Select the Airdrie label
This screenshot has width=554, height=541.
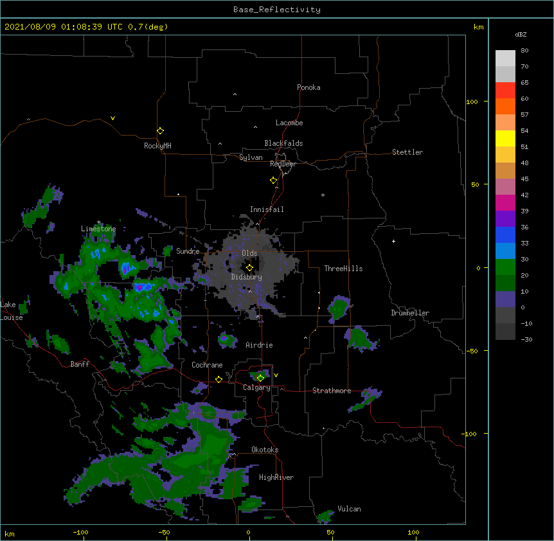click(259, 345)
